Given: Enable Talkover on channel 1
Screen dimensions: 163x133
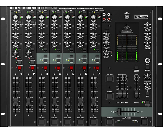Looking at the screenshot, I should click(20, 59).
